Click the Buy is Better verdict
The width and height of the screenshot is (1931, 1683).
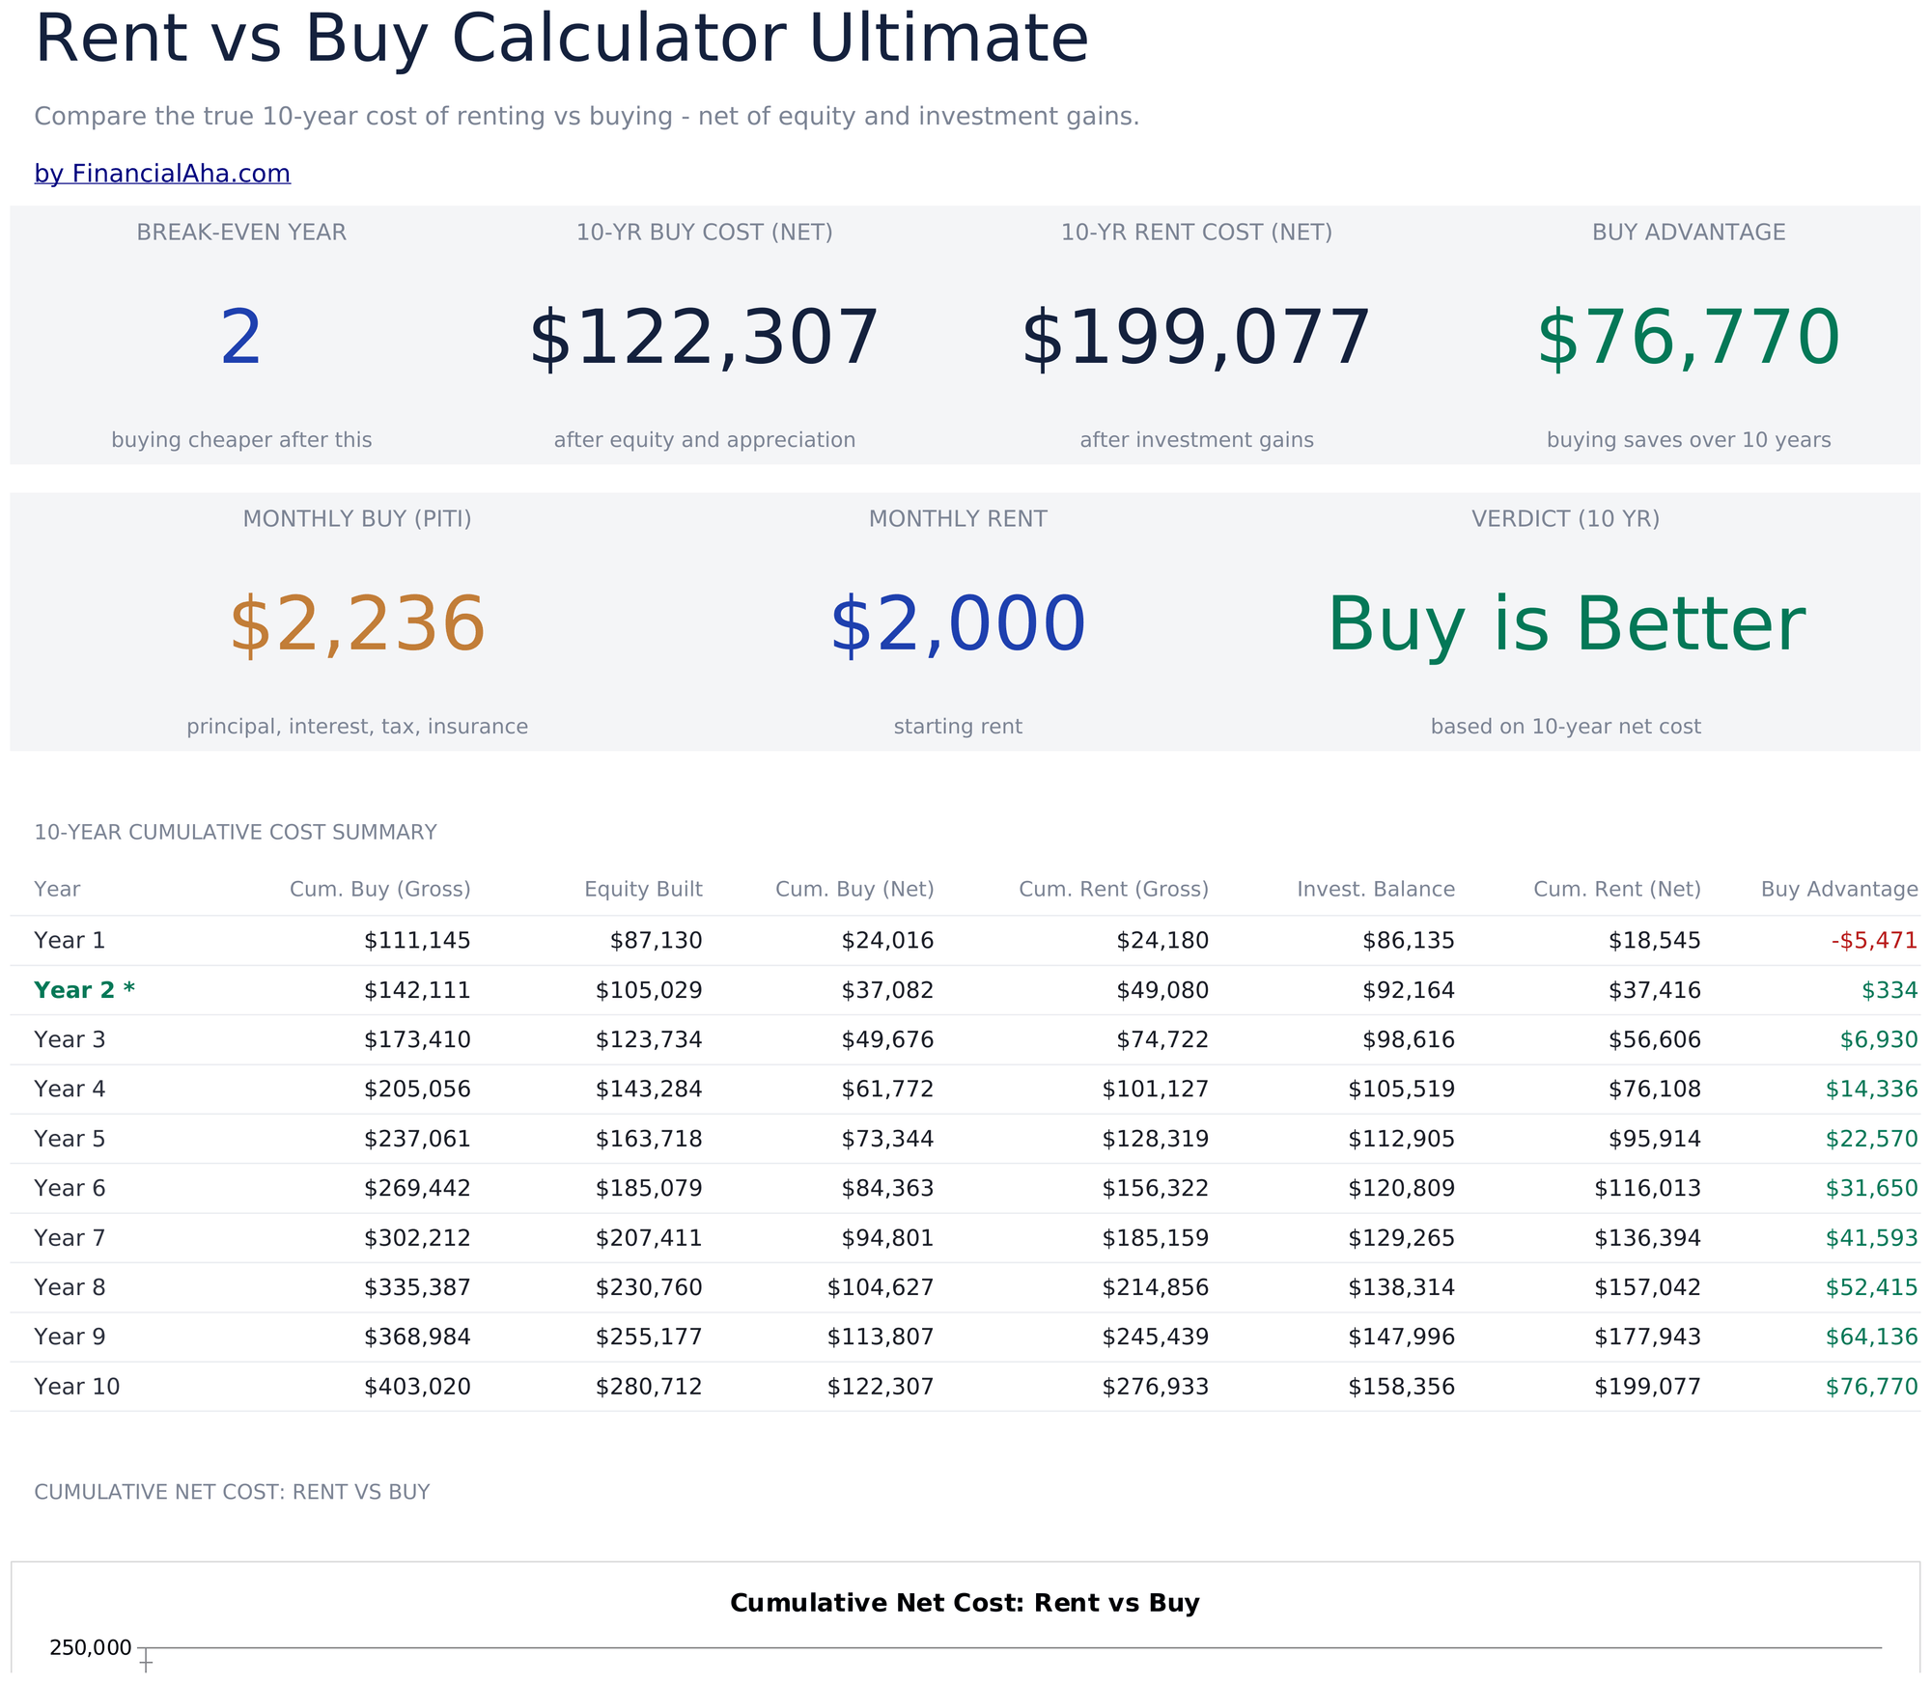click(x=1566, y=625)
